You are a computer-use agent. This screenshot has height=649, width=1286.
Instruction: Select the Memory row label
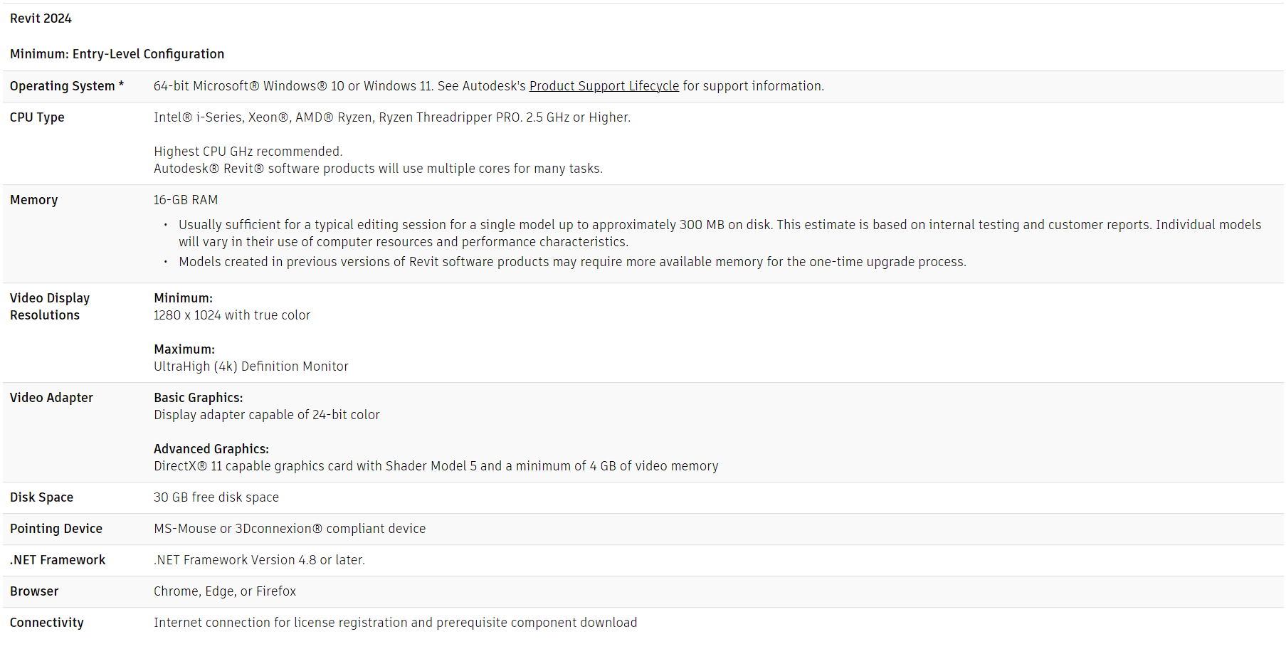click(33, 200)
